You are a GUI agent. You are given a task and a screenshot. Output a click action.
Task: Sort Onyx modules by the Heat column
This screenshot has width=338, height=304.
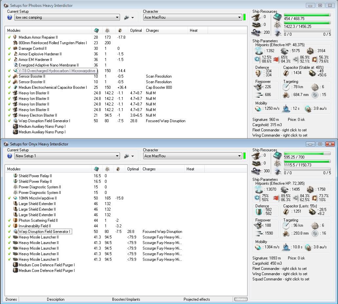click(194, 169)
